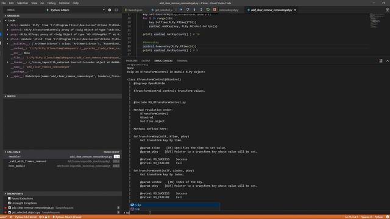Click the Python interpreter version in status bar

[x=26, y=217]
